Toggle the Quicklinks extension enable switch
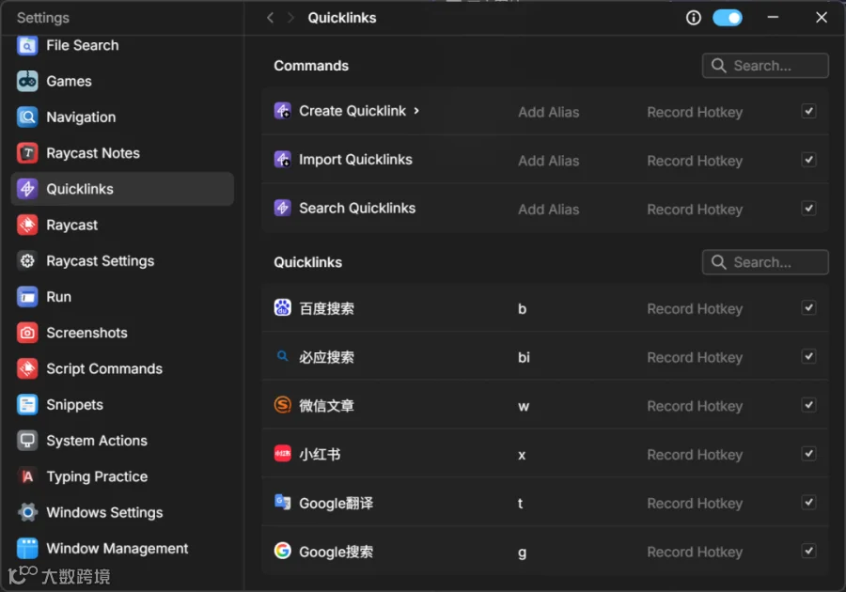The width and height of the screenshot is (846, 592). (x=728, y=18)
